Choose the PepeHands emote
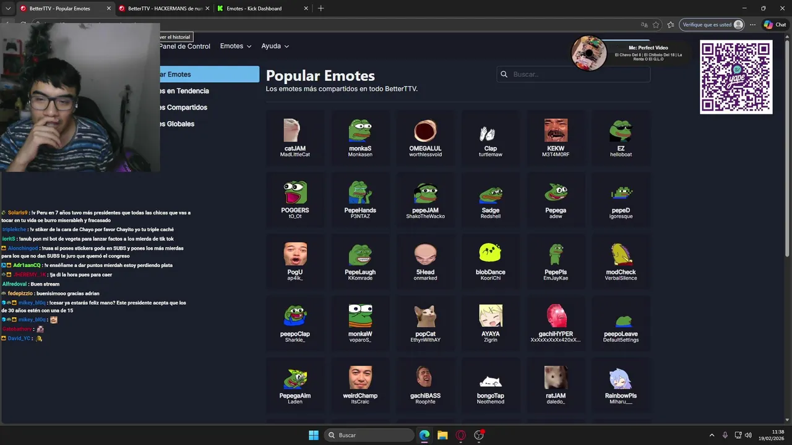Screen dimensions: 792x445 (x=360, y=199)
